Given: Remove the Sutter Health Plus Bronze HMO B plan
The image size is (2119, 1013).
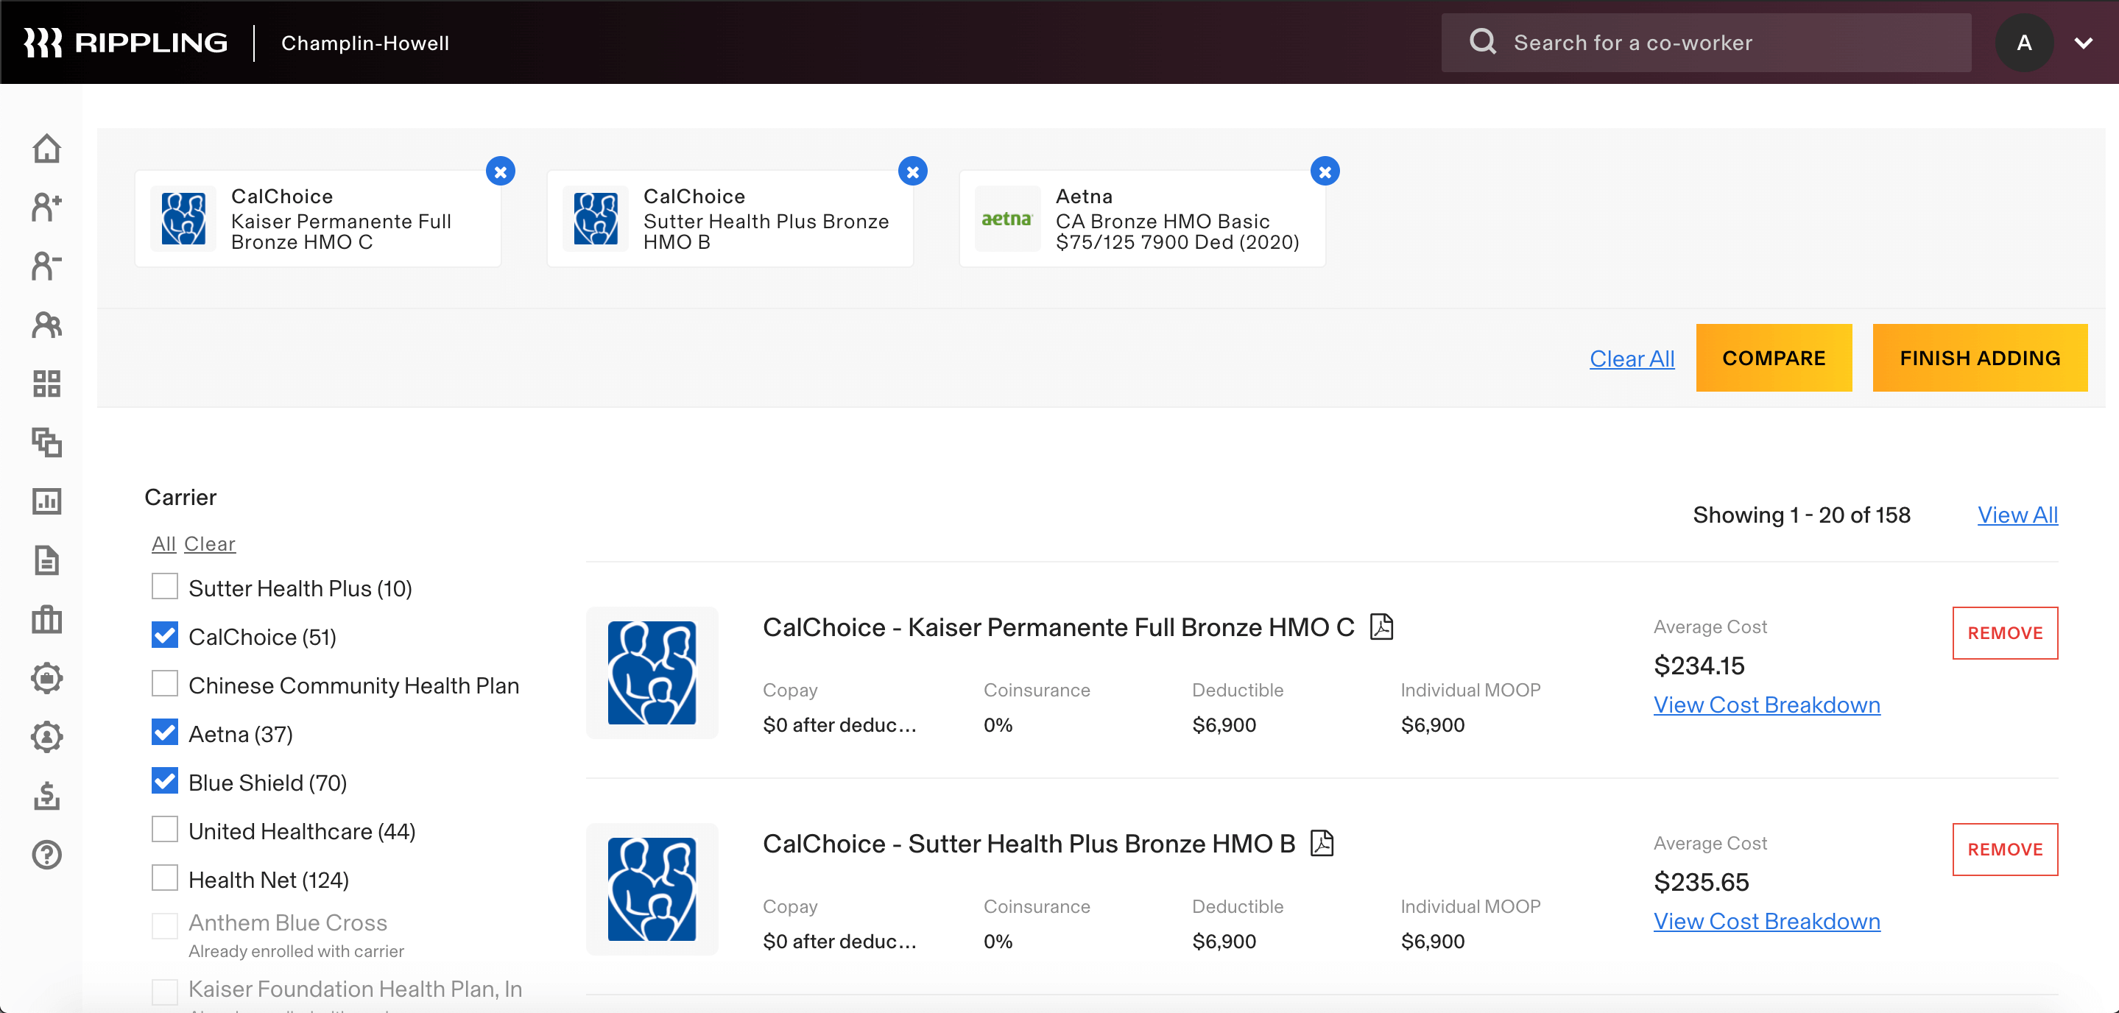Looking at the screenshot, I should 2005,850.
